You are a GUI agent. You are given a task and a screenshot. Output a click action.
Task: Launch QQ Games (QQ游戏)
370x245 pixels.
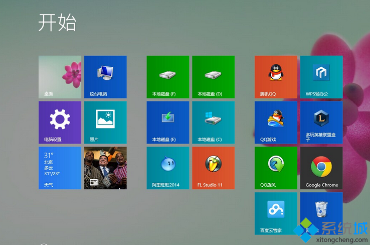click(276, 122)
